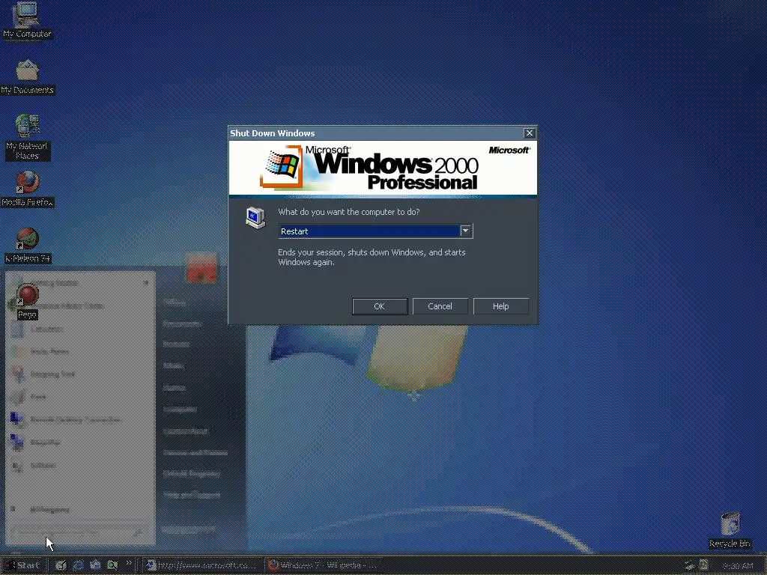Click the second system tray icon by the clock
Image resolution: width=767 pixels, height=575 pixels.
(x=704, y=565)
